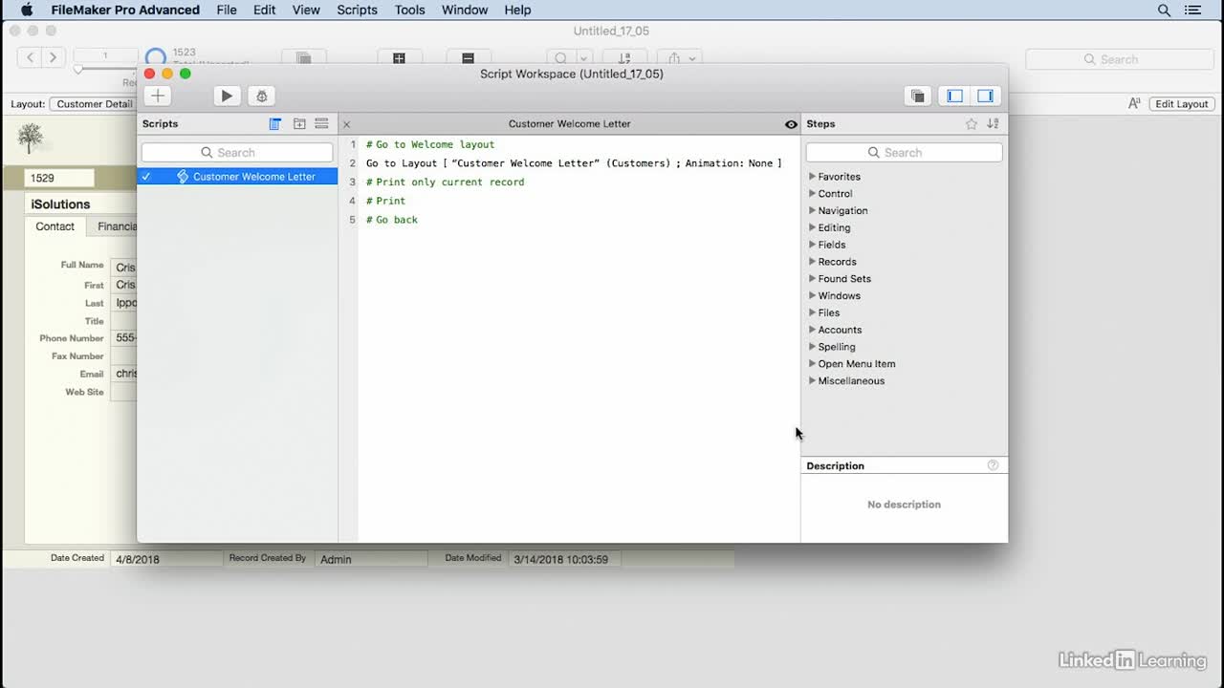The image size is (1224, 688).
Task: Close the Customer Welcome Letter script tab
Action: coord(347,124)
